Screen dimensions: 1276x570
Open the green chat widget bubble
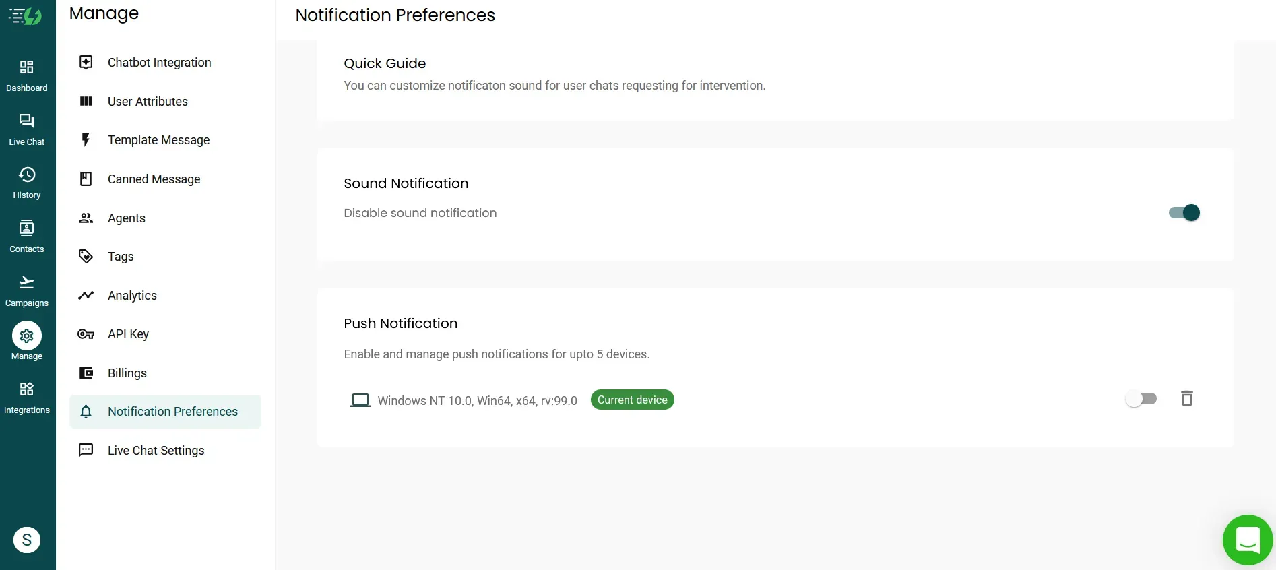coord(1247,540)
